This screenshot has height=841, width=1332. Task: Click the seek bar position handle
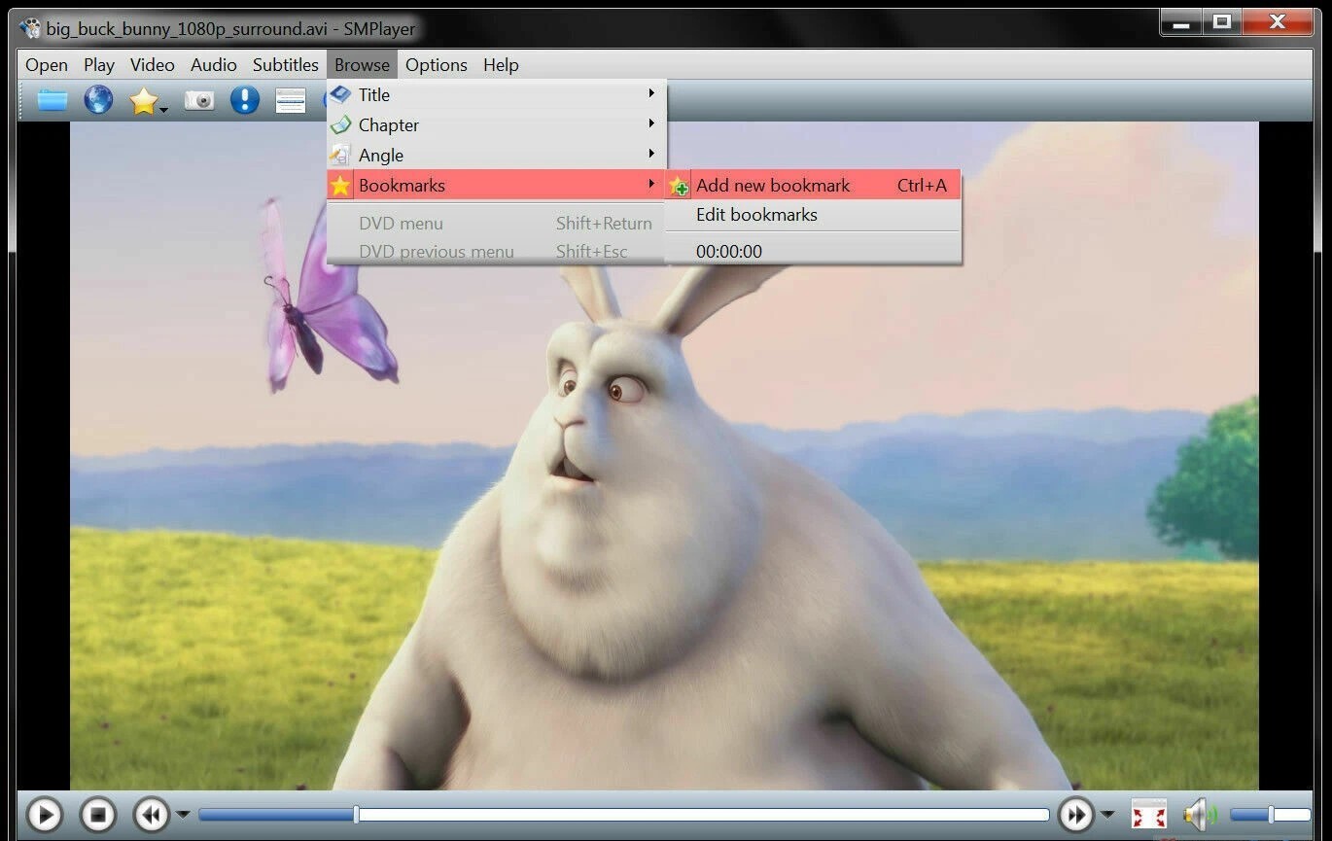tap(357, 815)
